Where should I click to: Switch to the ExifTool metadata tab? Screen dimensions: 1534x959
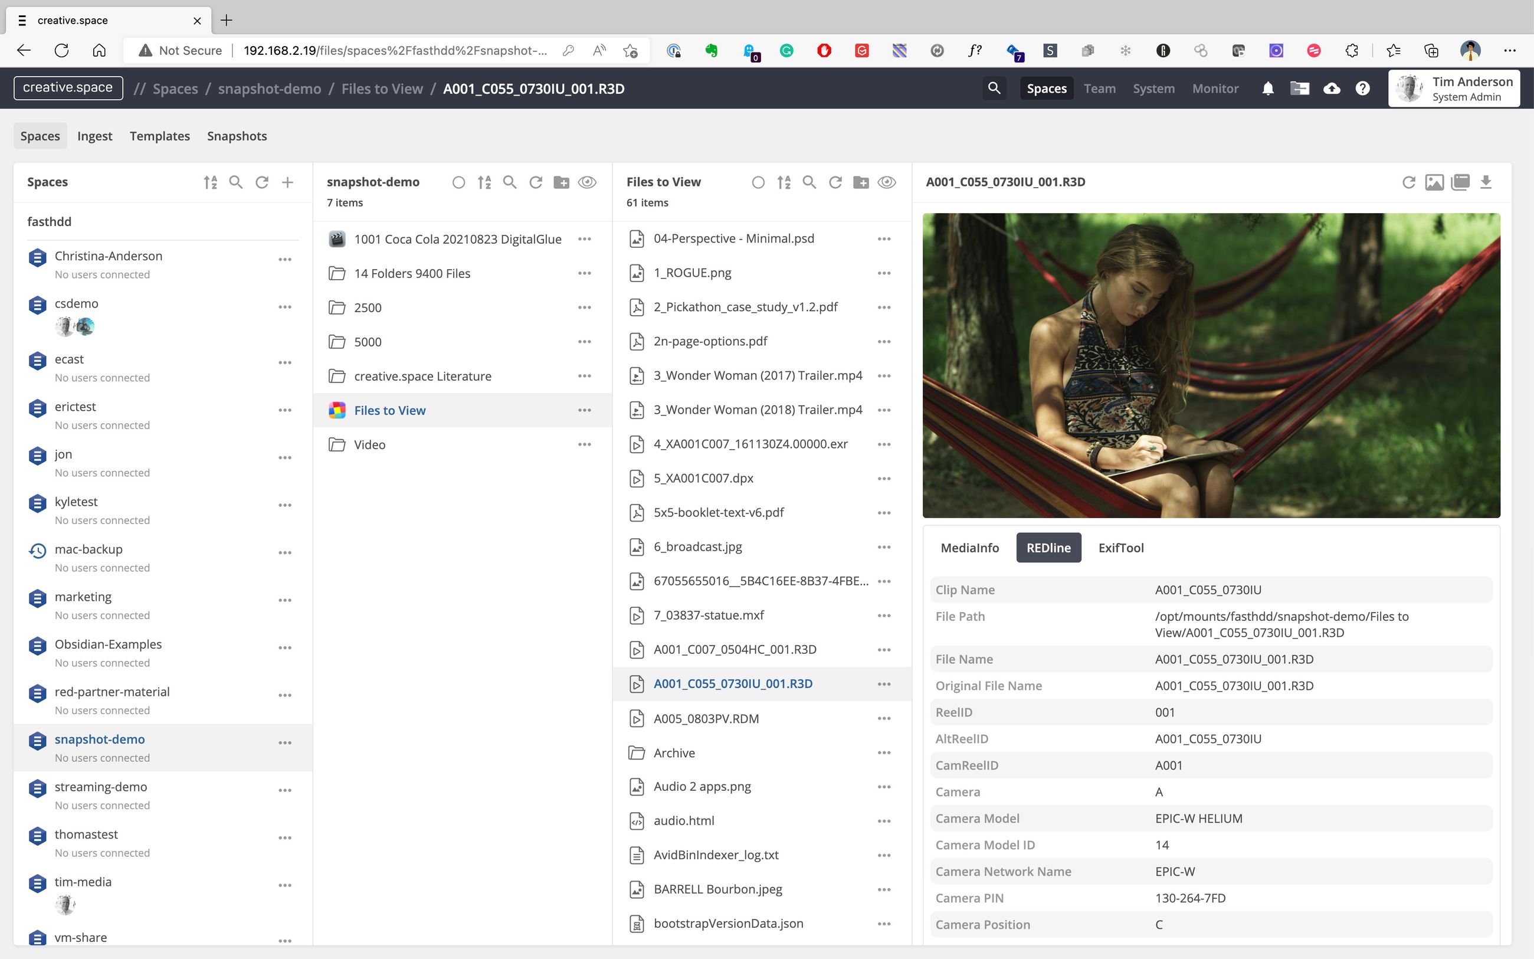[1121, 547]
